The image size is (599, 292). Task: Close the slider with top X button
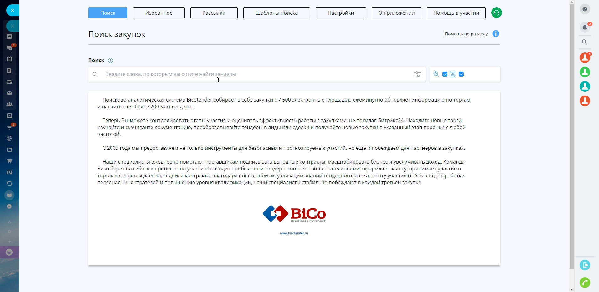click(13, 10)
